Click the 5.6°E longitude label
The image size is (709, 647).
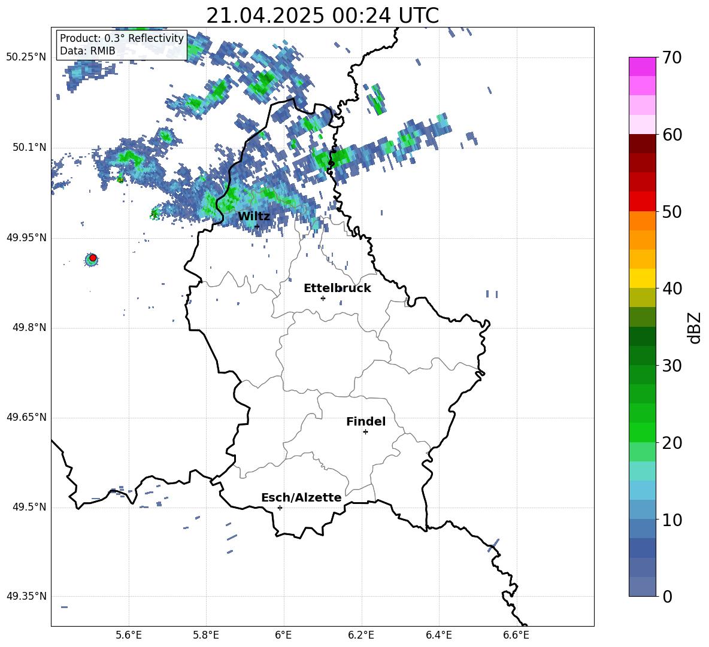click(129, 635)
